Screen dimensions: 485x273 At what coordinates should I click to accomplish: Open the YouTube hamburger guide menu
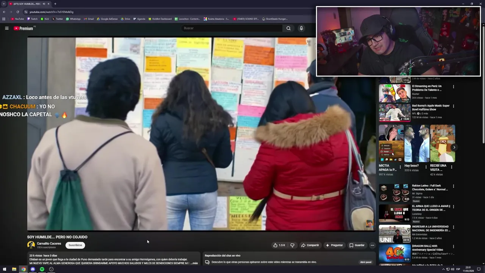click(x=6, y=28)
